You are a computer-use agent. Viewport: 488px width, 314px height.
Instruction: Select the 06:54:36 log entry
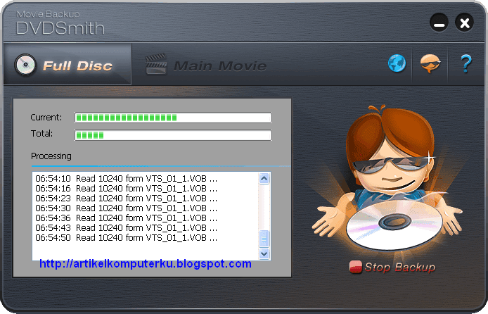127,218
